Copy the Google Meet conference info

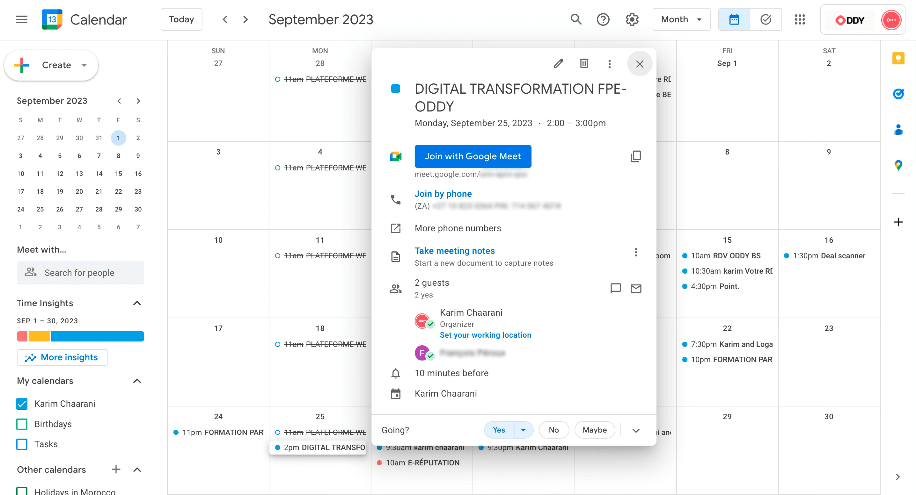tap(636, 156)
